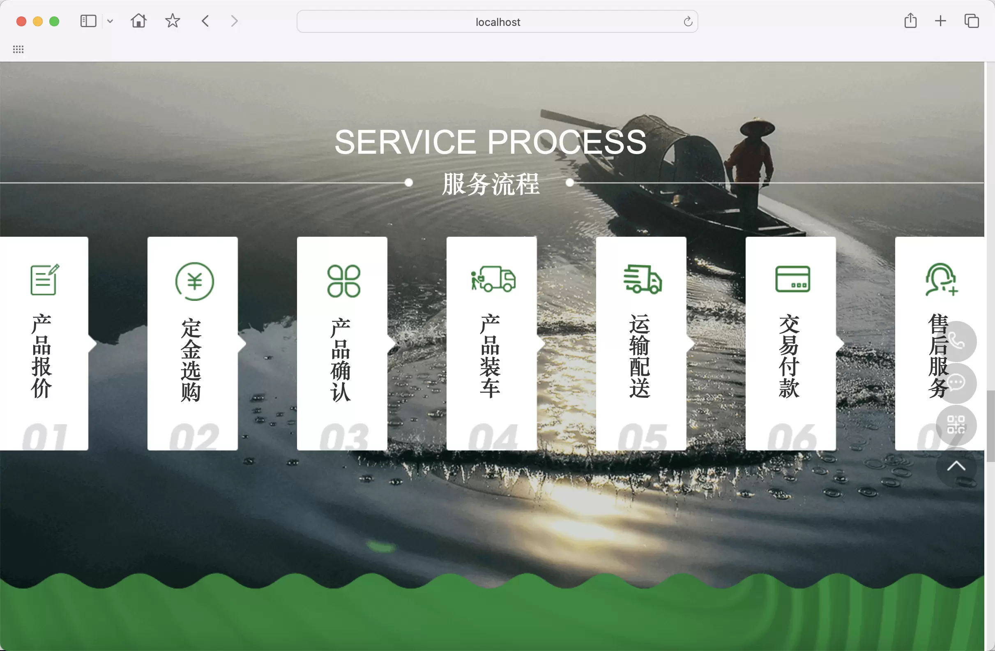Click the product quote document-pencil icon
Image resolution: width=995 pixels, height=651 pixels.
tap(45, 279)
